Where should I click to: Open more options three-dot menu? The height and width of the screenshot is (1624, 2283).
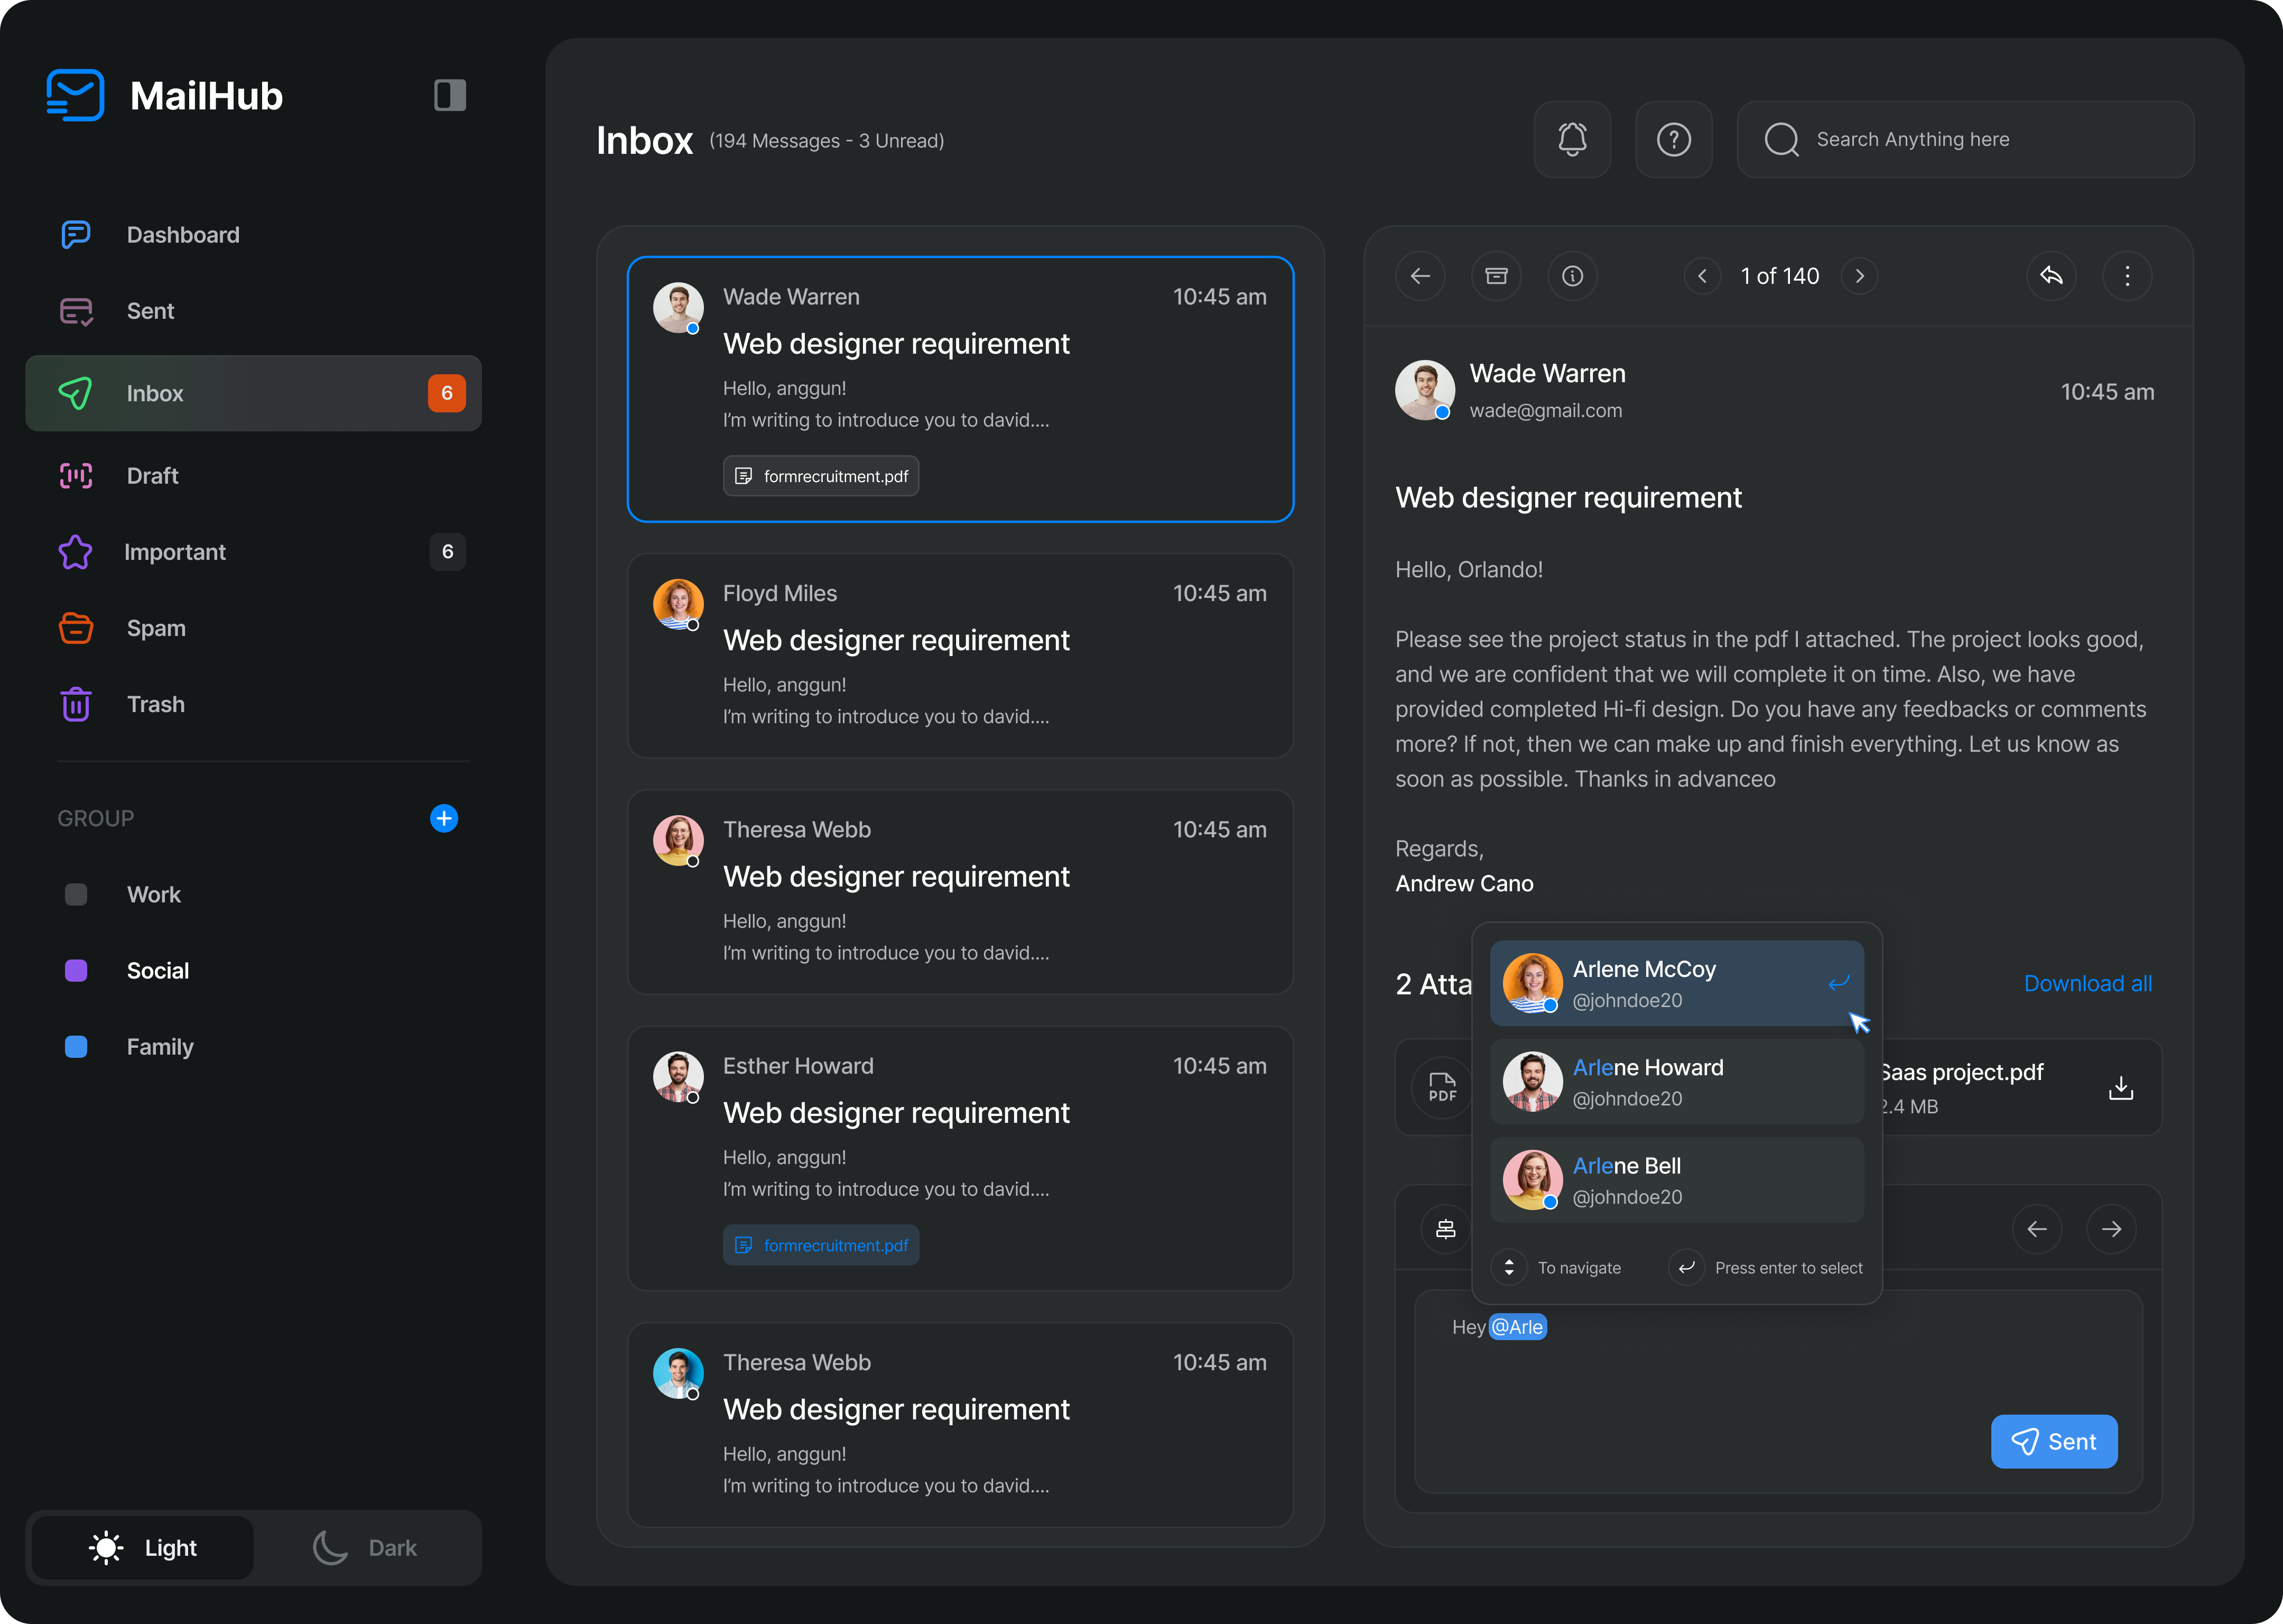pyautogui.click(x=2128, y=276)
